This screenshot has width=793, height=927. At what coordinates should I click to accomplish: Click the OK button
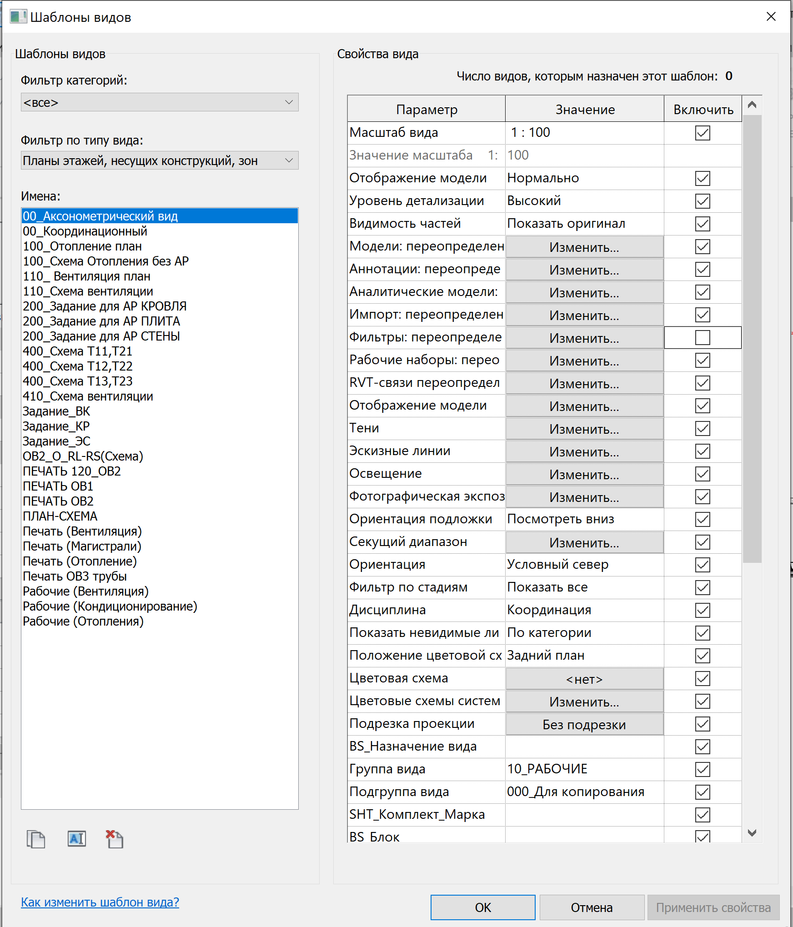(483, 907)
